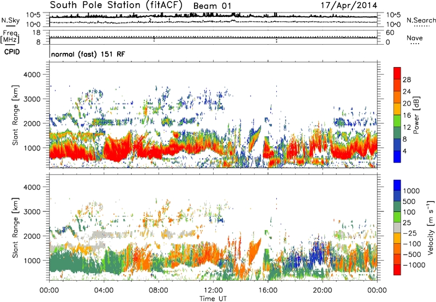436x302 pixels.
Task: Click Slant Range [km] label of power panel
Action: (x=15, y=115)
